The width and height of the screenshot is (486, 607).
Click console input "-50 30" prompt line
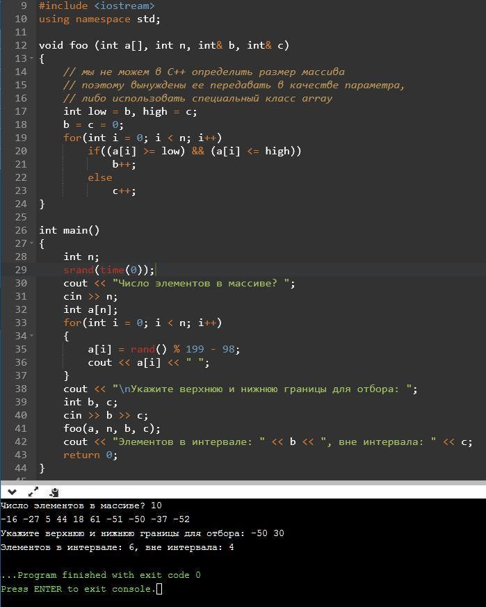pyautogui.click(x=142, y=533)
